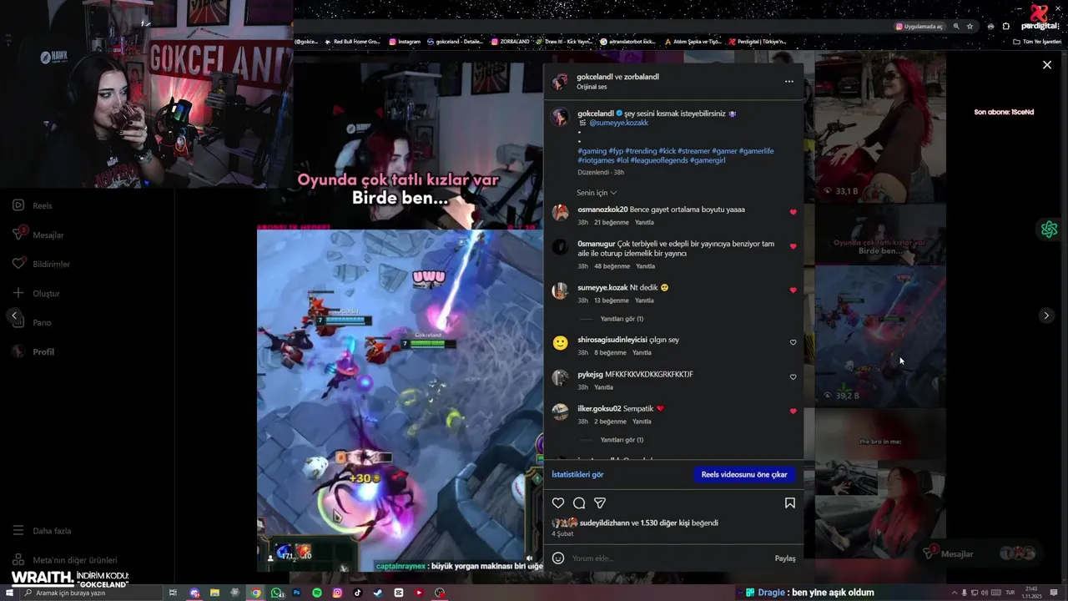Open the @sumeyye.kozakk mention link
Viewport: 1068px width, 601px height.
coord(618,123)
